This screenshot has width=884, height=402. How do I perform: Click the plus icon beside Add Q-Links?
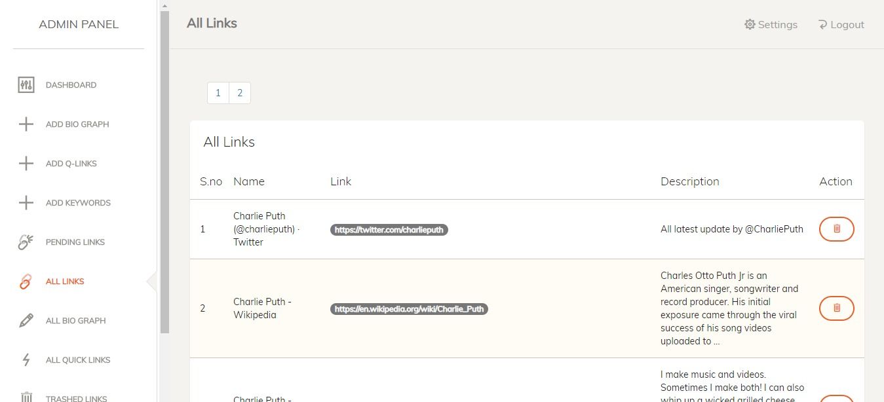26,164
